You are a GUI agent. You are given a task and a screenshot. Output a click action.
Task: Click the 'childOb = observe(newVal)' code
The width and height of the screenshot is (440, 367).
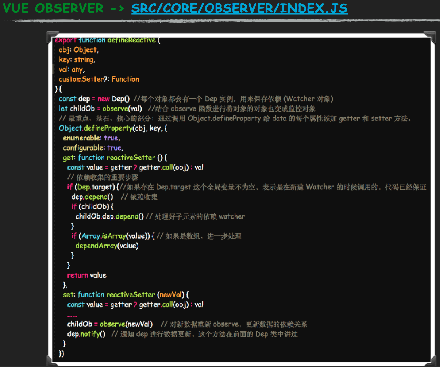pos(110,324)
